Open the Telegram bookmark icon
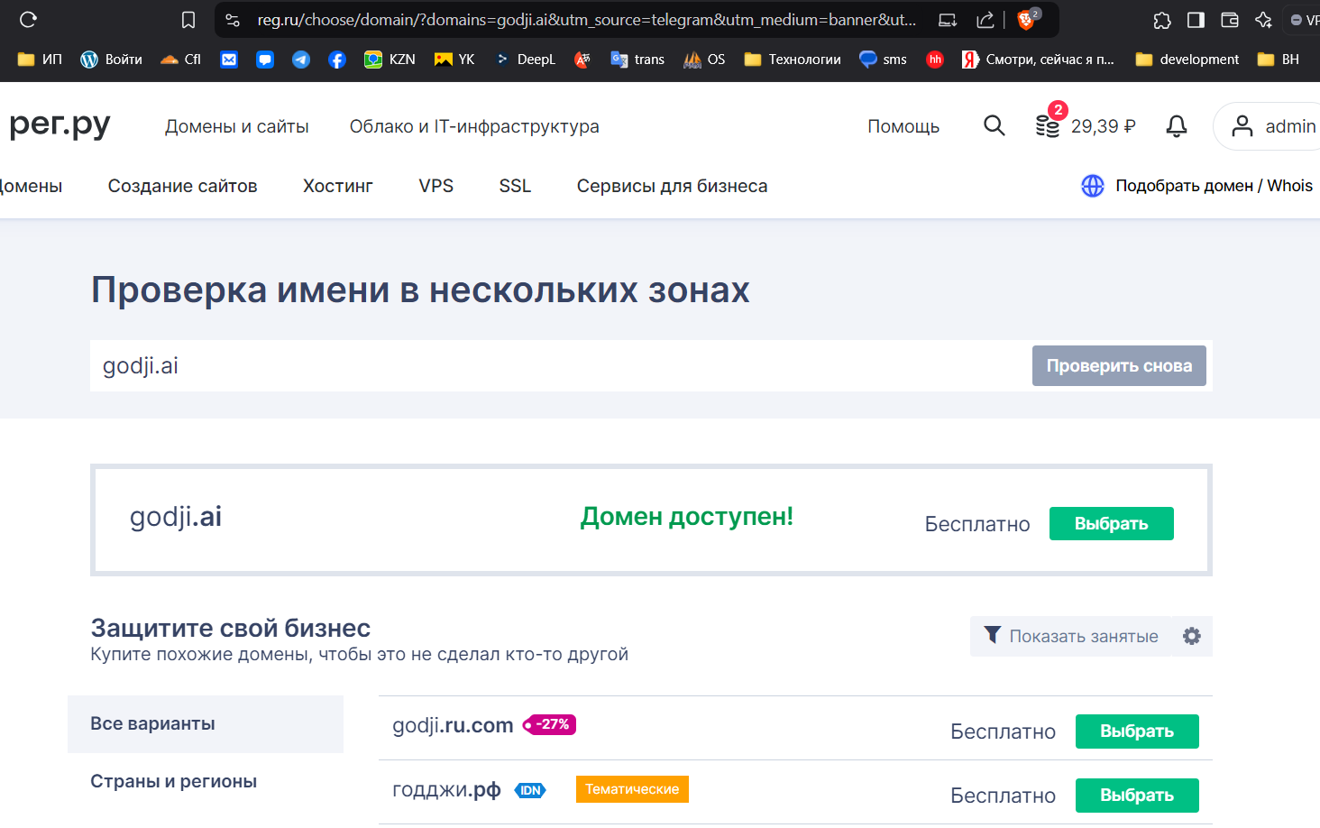The width and height of the screenshot is (1320, 828). click(301, 60)
